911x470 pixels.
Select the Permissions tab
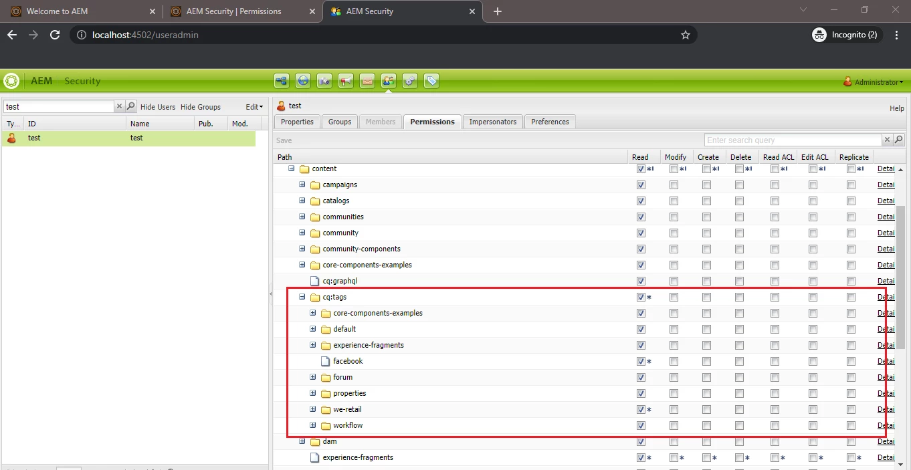(432, 122)
